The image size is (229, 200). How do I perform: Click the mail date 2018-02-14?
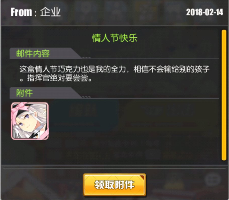point(204,12)
